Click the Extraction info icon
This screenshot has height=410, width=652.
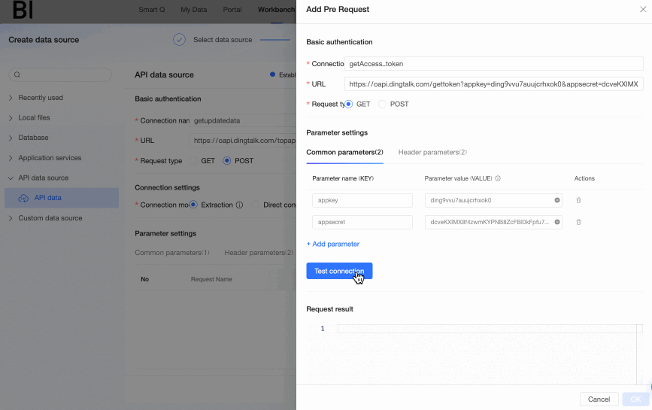point(239,205)
